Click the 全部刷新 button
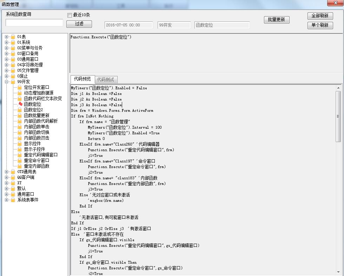This screenshot has height=276, width=344. click(320, 16)
